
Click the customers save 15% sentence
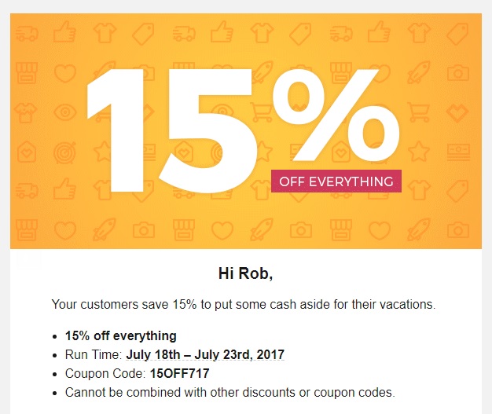point(244,304)
